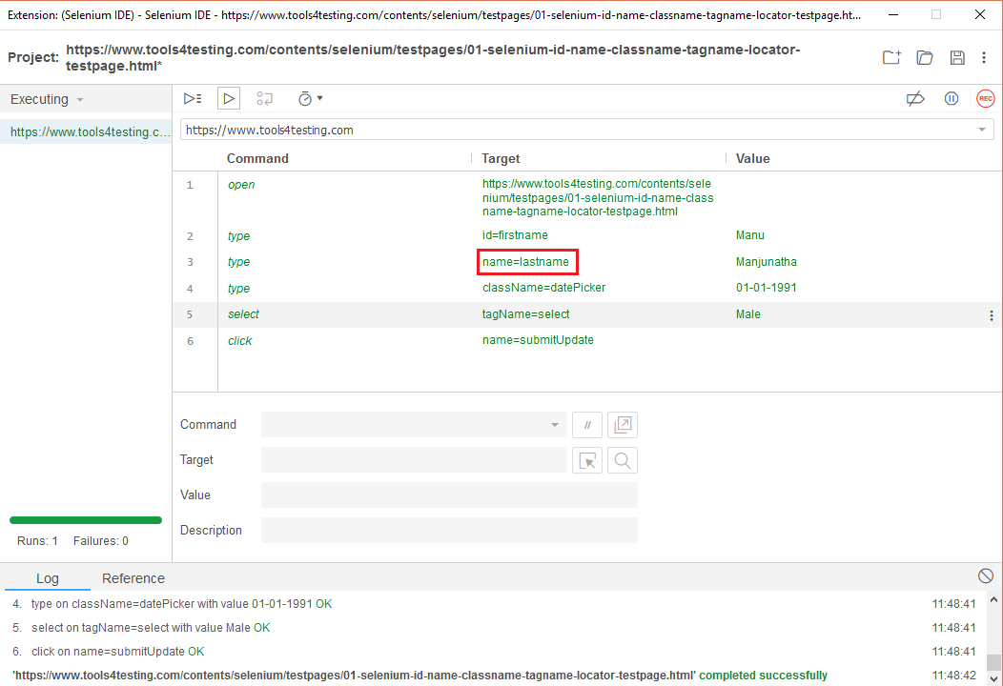Select id=firstname target cell

(x=515, y=235)
